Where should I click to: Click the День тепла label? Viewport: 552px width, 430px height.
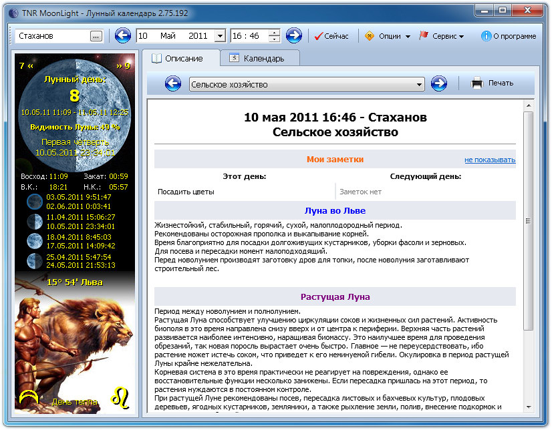(x=75, y=402)
